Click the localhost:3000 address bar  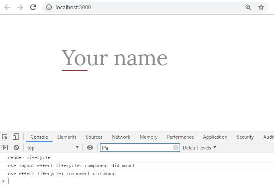click(155, 7)
